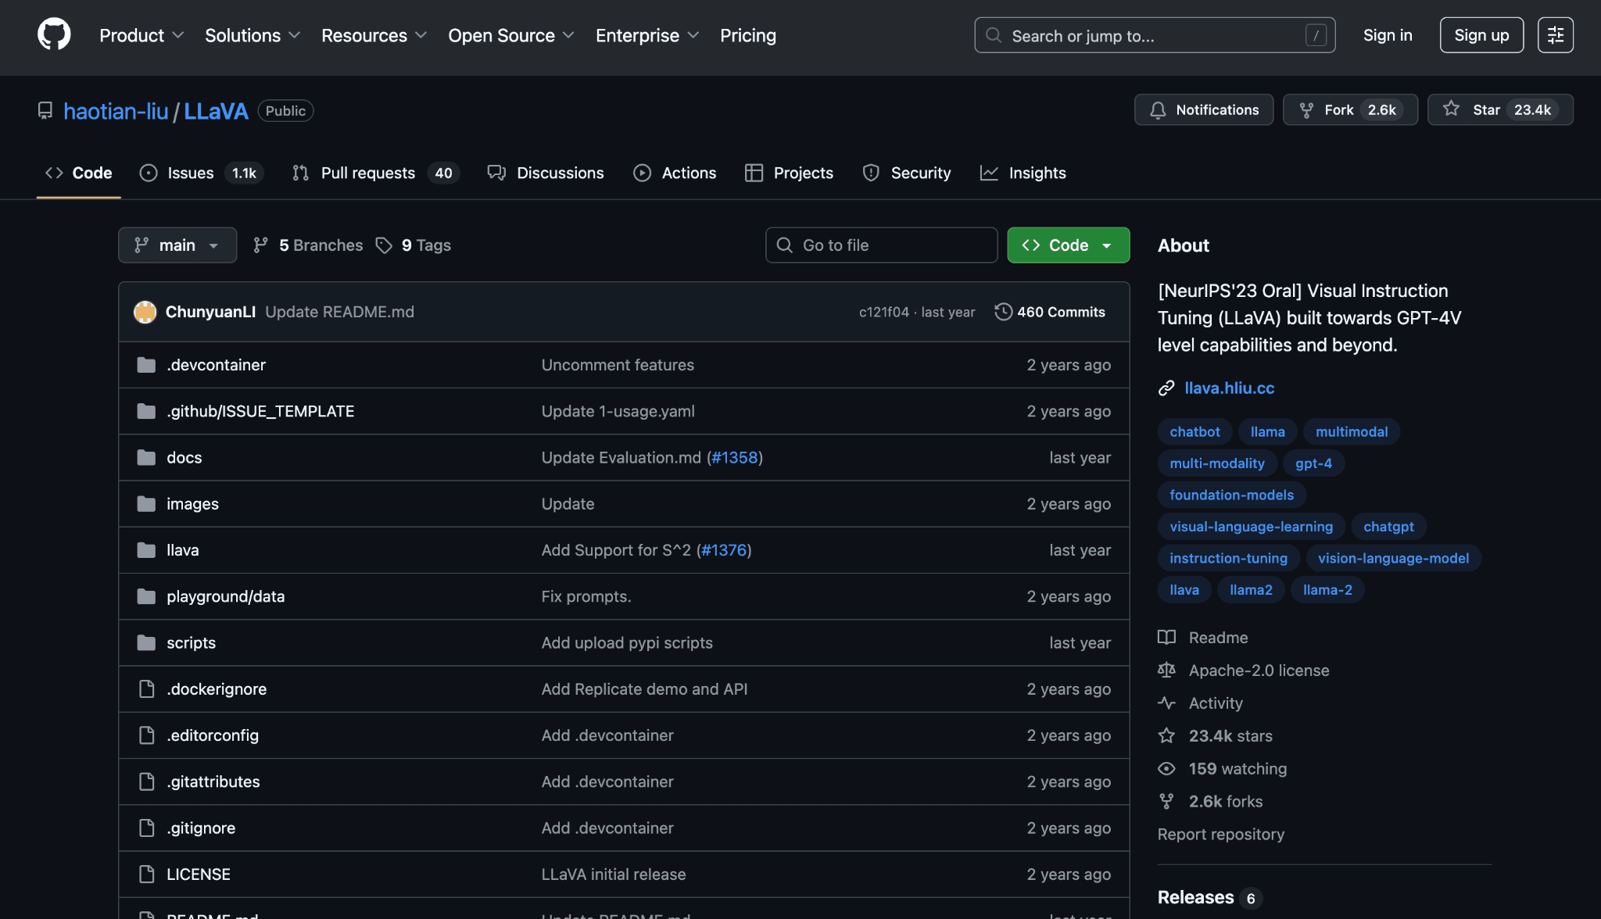Open the green Code dropdown arrow
Viewport: 1601px width, 919px height.
click(1107, 245)
